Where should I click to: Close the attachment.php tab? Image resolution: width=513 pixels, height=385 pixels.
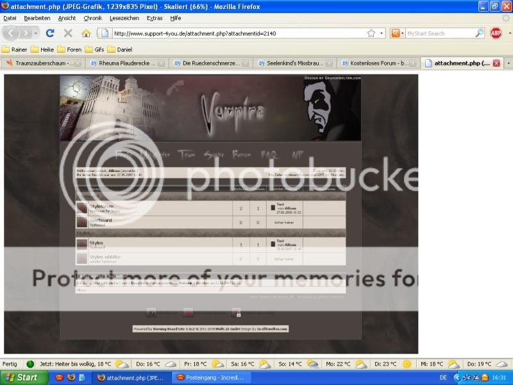[498, 64]
